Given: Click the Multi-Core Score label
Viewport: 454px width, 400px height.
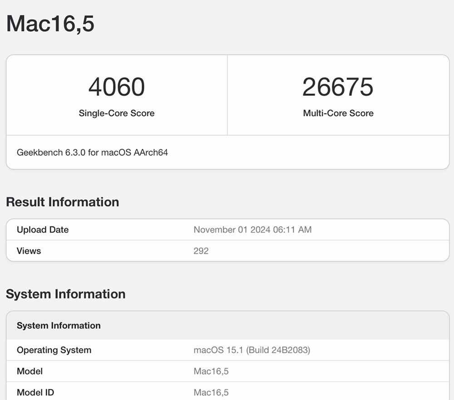Looking at the screenshot, I should pos(338,114).
